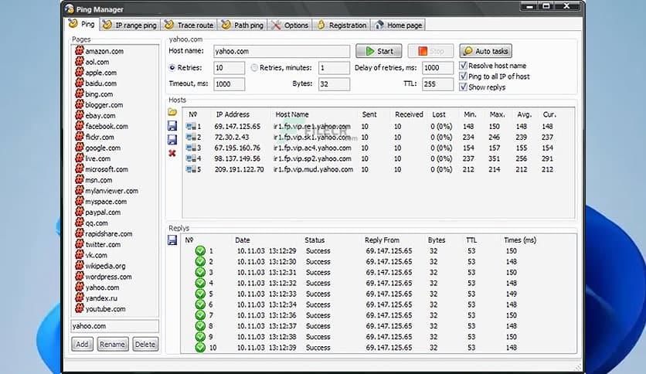
Task: Select host name ir1.fp.vip.mud.yahoo.com
Action: (x=313, y=169)
